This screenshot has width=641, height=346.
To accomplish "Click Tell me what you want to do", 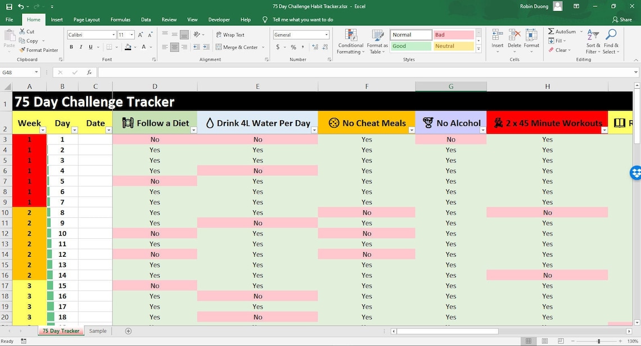I will tap(303, 20).
